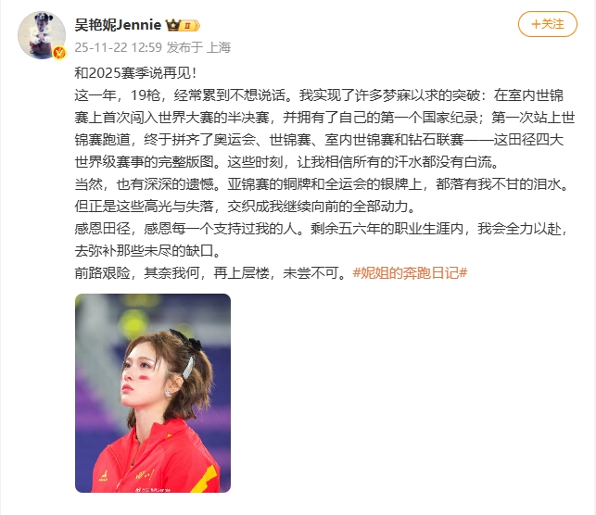Click the plus sign inside 关注 button
Image resolution: width=596 pixels, height=515 pixels.
536,24
